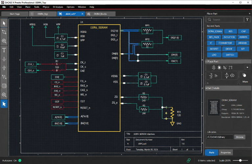252x164 pixels.
Task: Click the polarized capacitor symbol icon
Action: (x=216, y=75)
